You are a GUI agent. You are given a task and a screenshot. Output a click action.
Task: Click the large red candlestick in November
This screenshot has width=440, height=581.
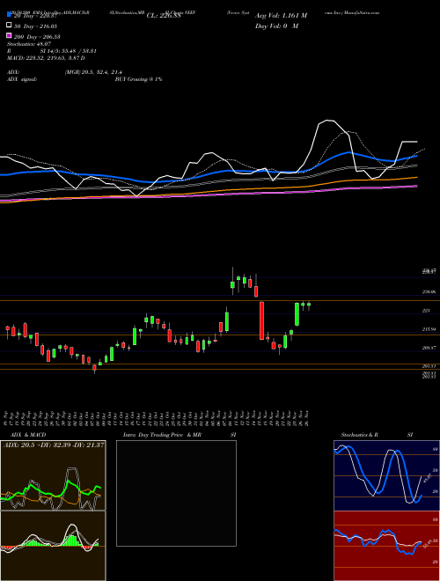[x=261, y=320]
